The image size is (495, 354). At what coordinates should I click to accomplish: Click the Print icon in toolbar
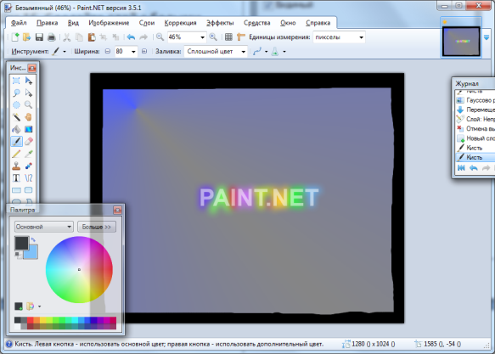click(x=51, y=37)
